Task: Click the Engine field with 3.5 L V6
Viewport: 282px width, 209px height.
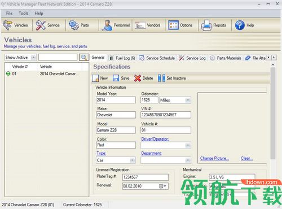Action: tap(232, 177)
